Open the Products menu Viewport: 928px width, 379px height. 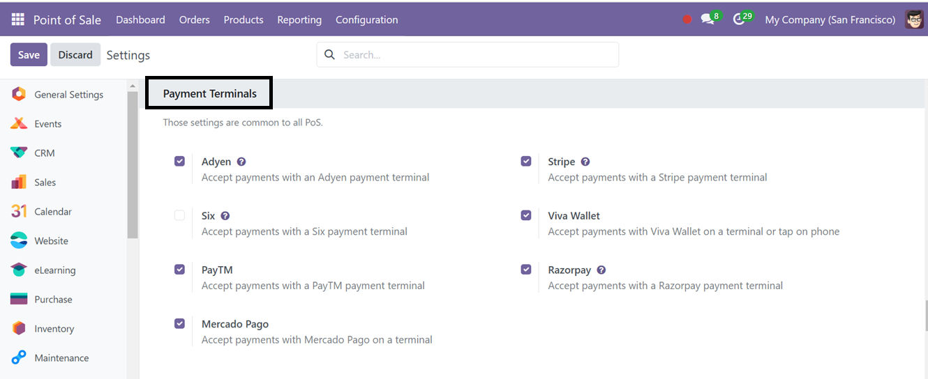[244, 20]
